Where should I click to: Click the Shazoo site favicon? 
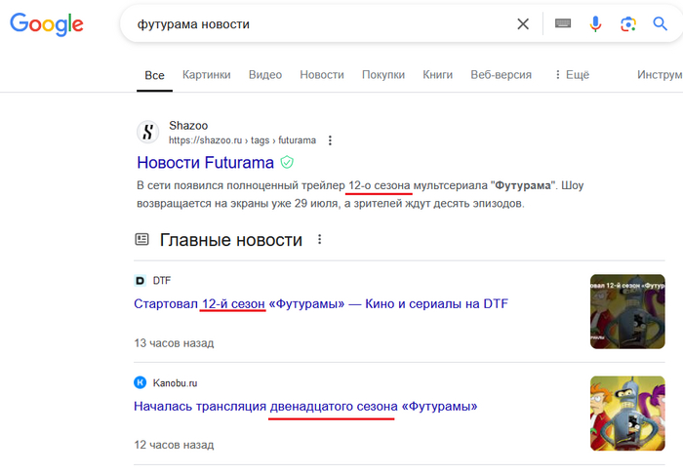[x=147, y=132]
